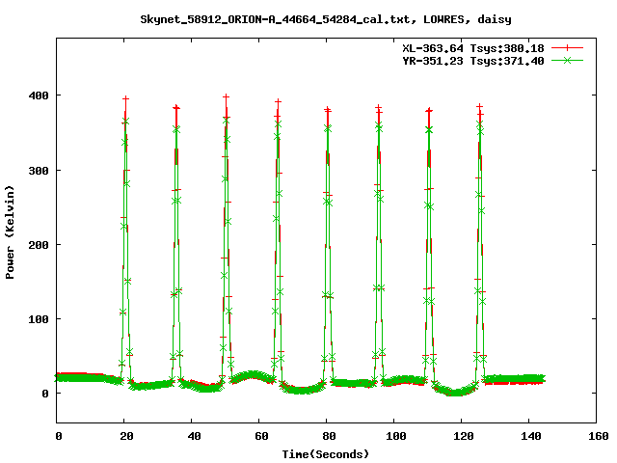Click the 100 y-axis tick label

[x=39, y=319]
